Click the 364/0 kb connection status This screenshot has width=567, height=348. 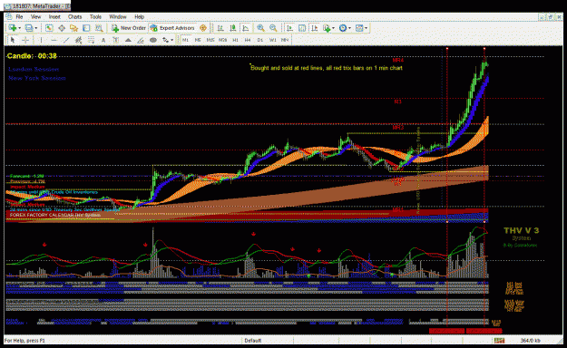530,341
